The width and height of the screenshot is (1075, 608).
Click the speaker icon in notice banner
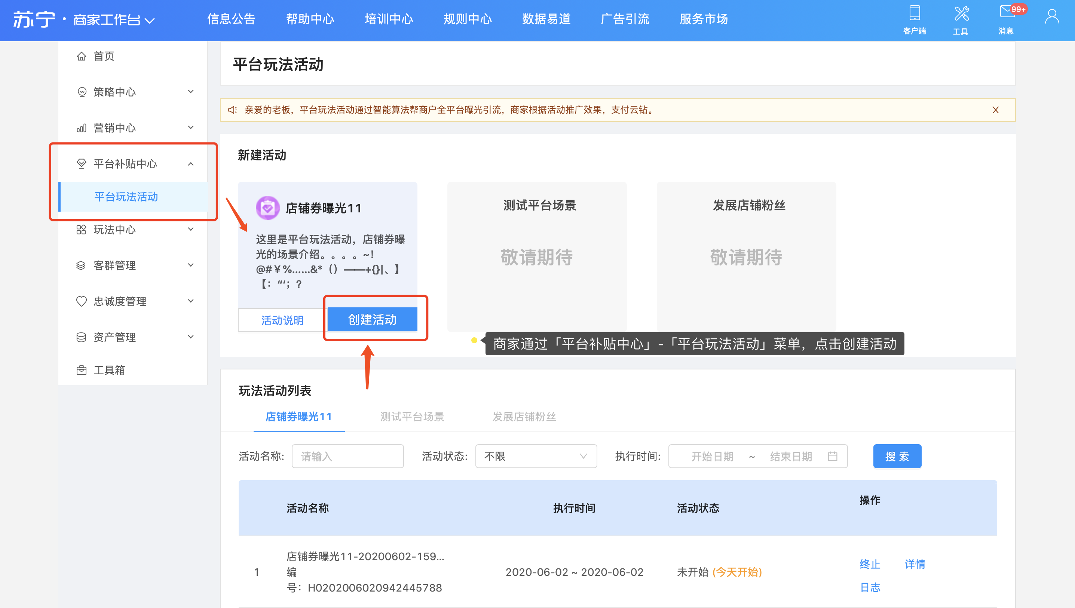233,110
